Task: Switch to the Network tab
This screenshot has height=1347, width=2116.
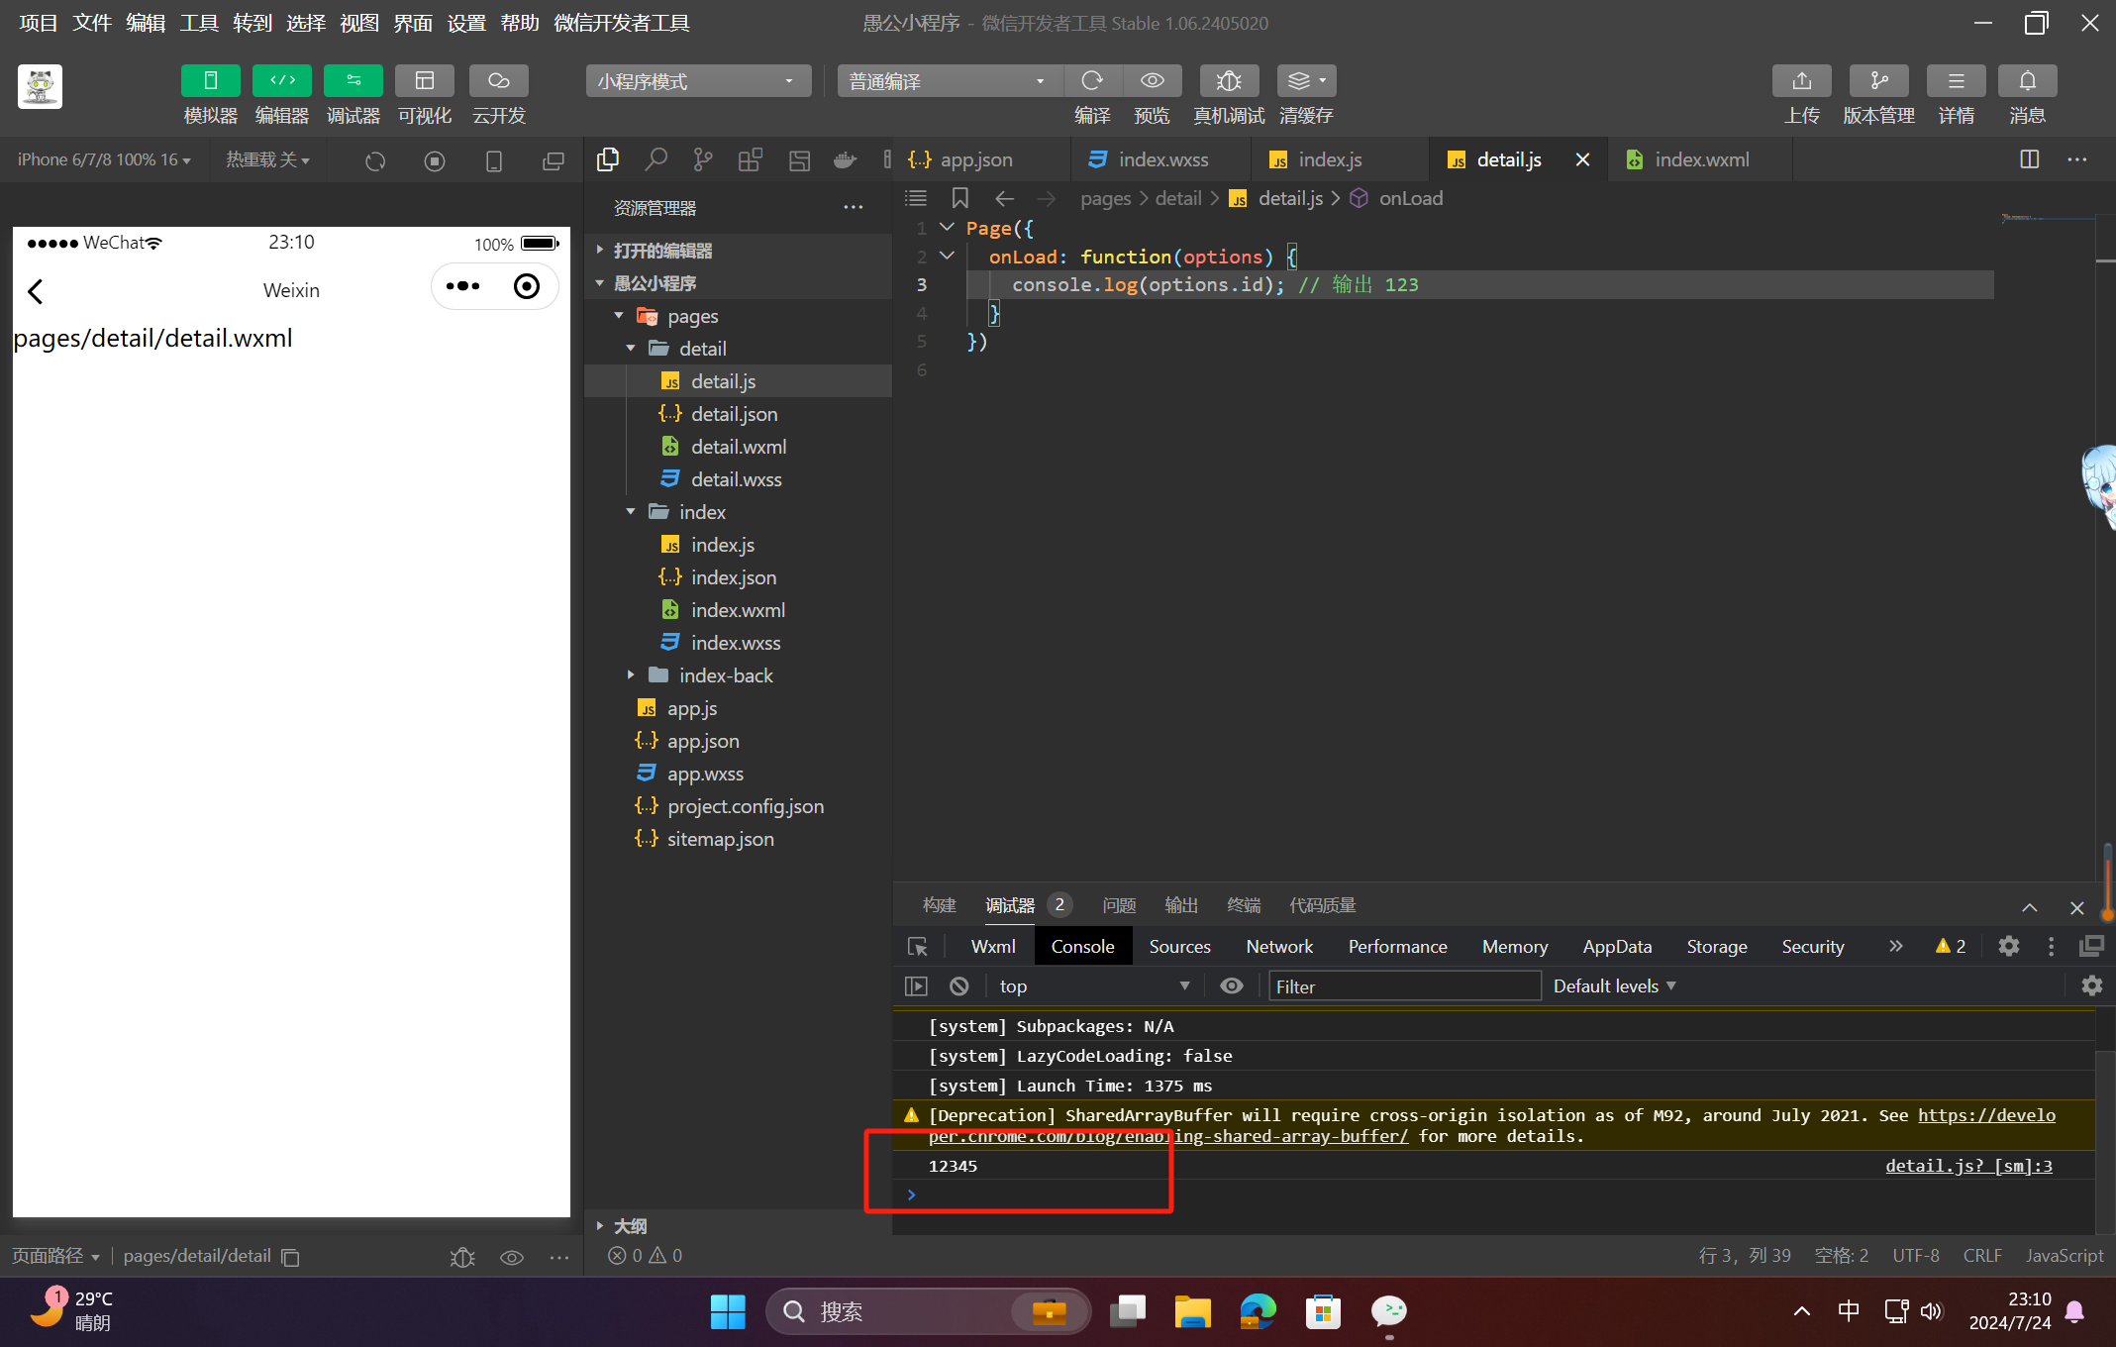Action: tap(1278, 947)
